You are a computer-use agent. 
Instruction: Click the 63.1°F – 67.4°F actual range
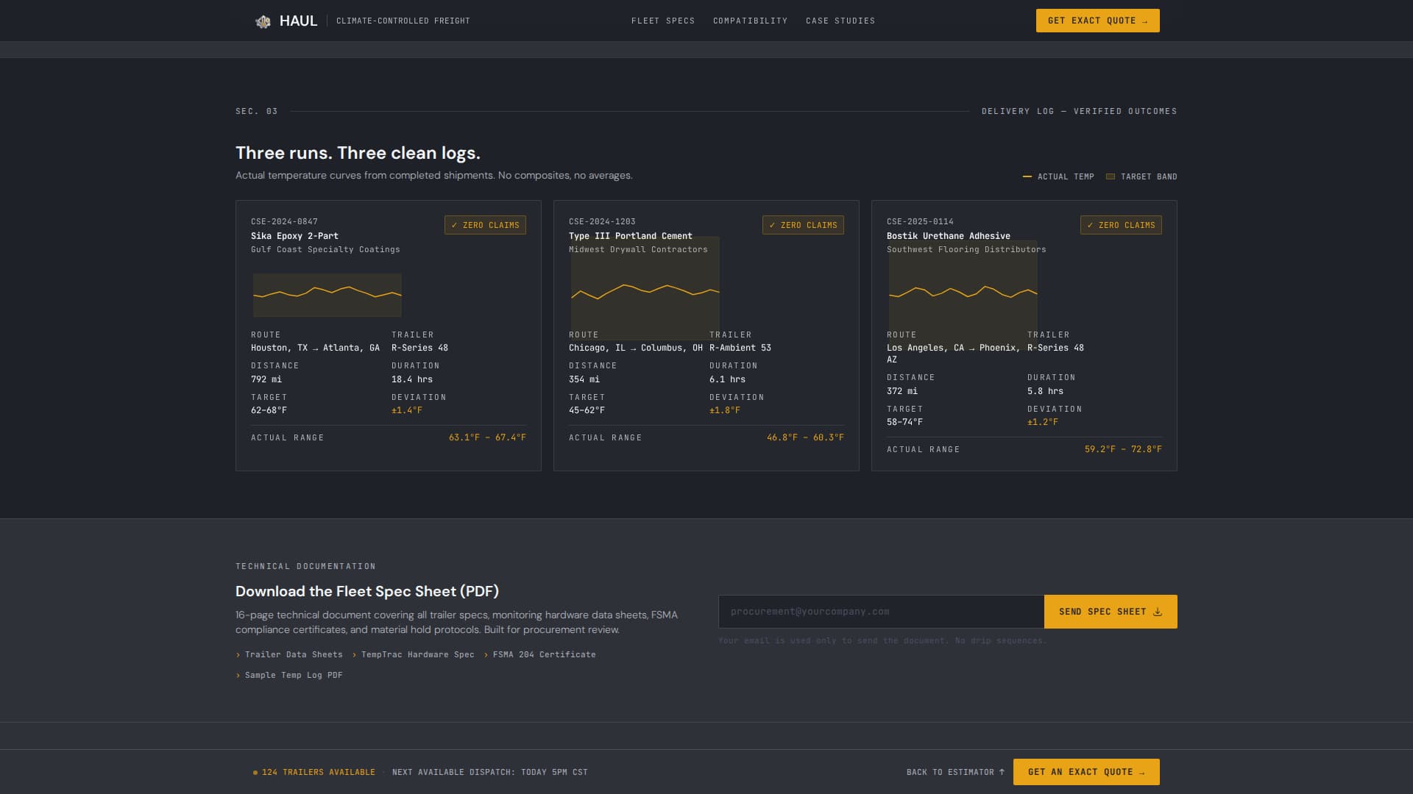(487, 437)
